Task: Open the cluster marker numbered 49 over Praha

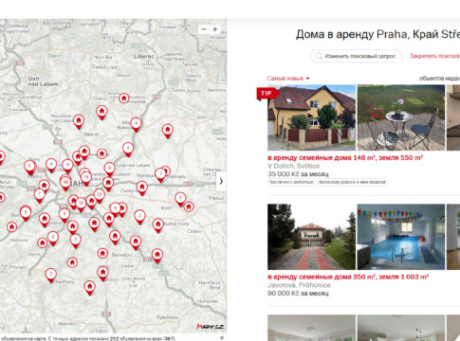Action: coord(65,183)
